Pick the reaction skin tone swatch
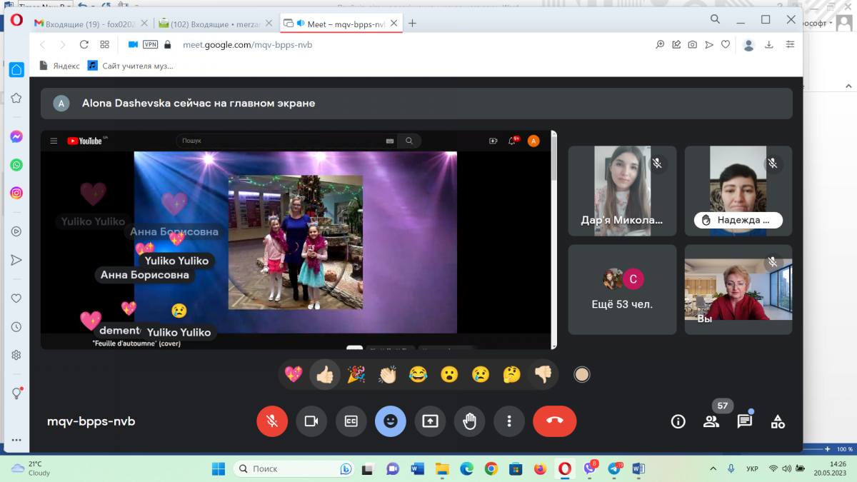The image size is (857, 482). click(582, 374)
